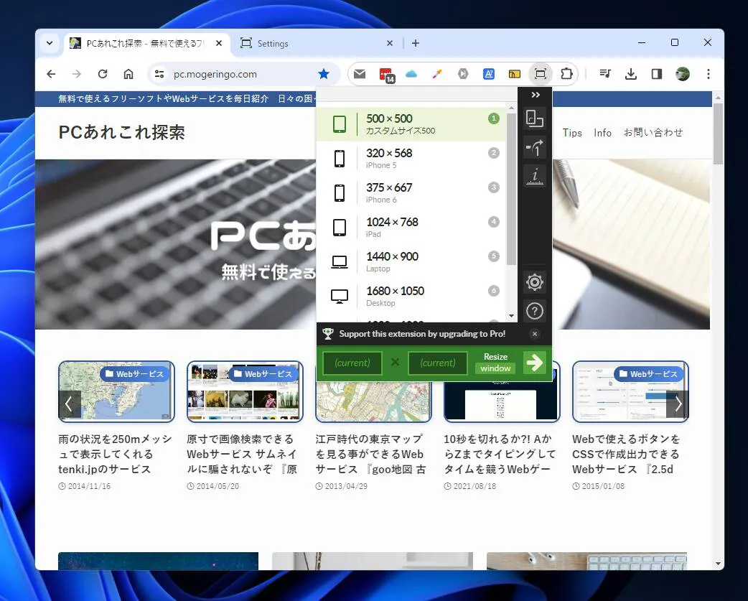Click the preset list scroll up arrow

[511, 108]
